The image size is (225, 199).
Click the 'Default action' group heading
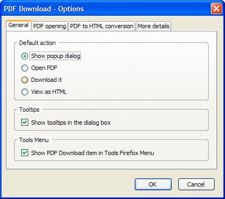tap(37, 43)
